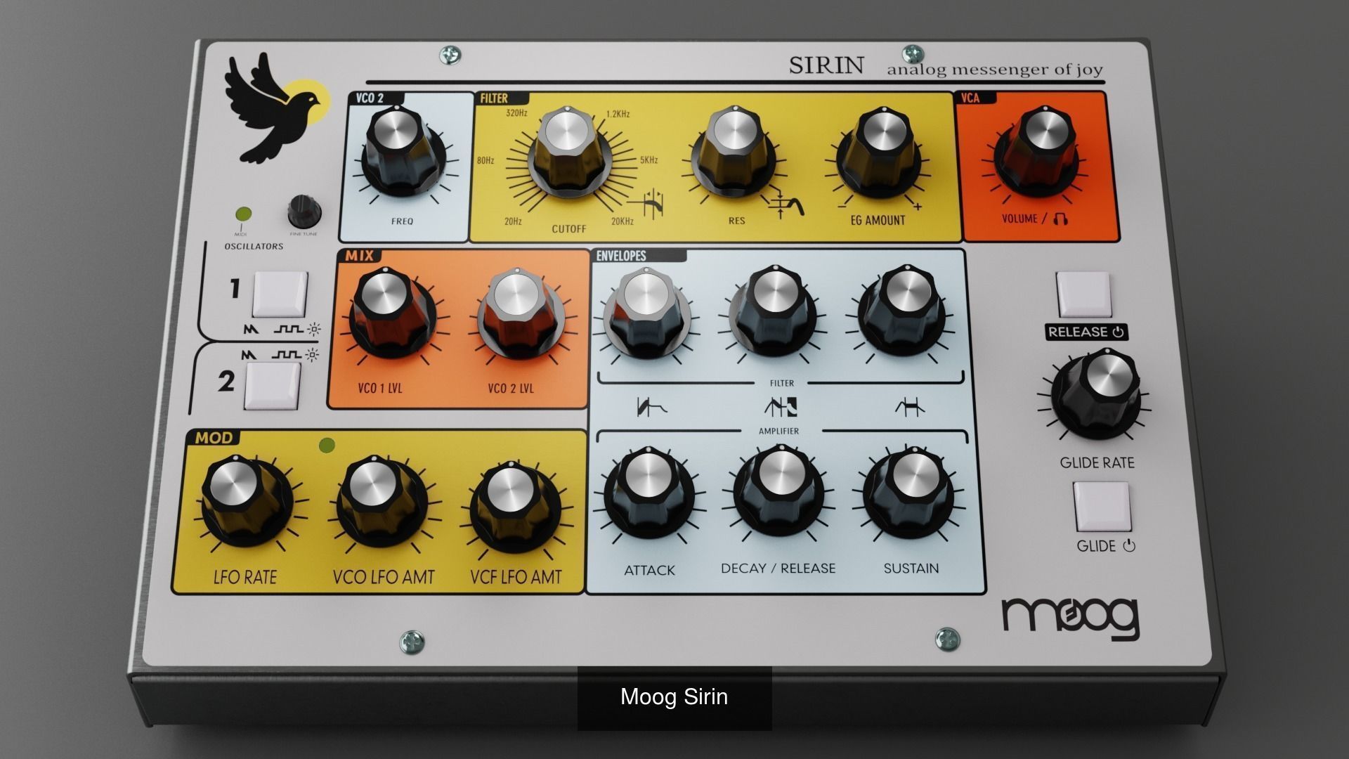Click the bottom-right panel screw
This screenshot has height=759, width=1349.
coord(948,639)
